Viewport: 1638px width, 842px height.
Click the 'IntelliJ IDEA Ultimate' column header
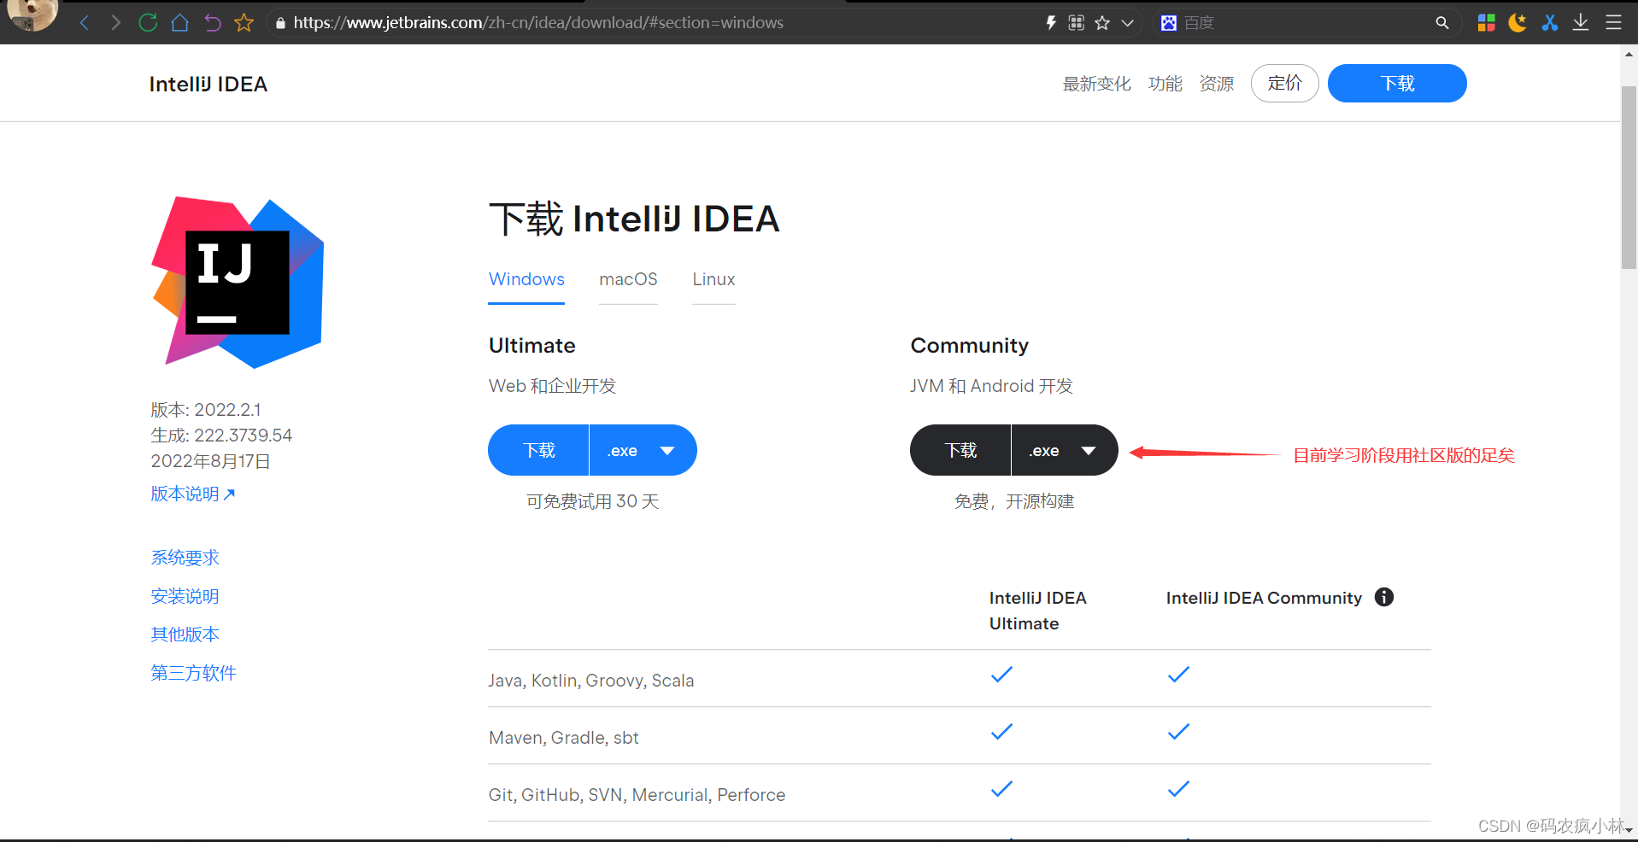pos(1038,611)
